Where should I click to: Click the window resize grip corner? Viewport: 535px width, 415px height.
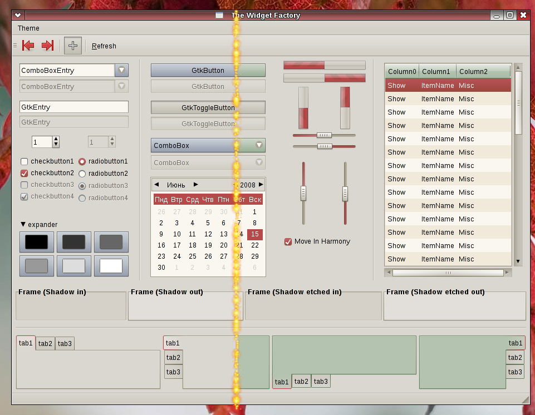(526, 400)
